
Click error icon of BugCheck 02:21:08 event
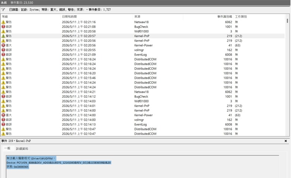[3, 27]
